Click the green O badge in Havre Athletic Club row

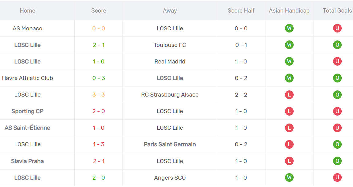coord(337,78)
